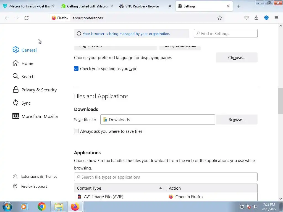Open Search settings category
This screenshot has width=283, height=212.
coord(23,76)
